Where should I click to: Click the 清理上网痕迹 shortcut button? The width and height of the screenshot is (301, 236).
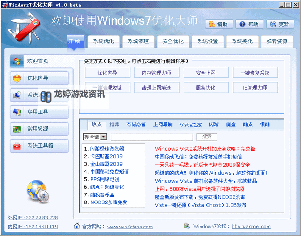(157, 88)
